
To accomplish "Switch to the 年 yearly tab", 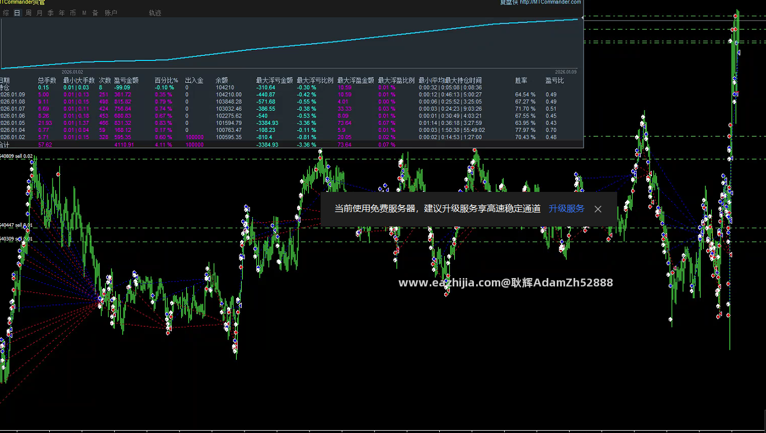I will 62,12.
